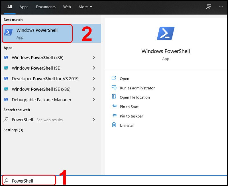The height and width of the screenshot is (186, 228).
Task: Open the More dropdown menu
Action: (85, 7)
